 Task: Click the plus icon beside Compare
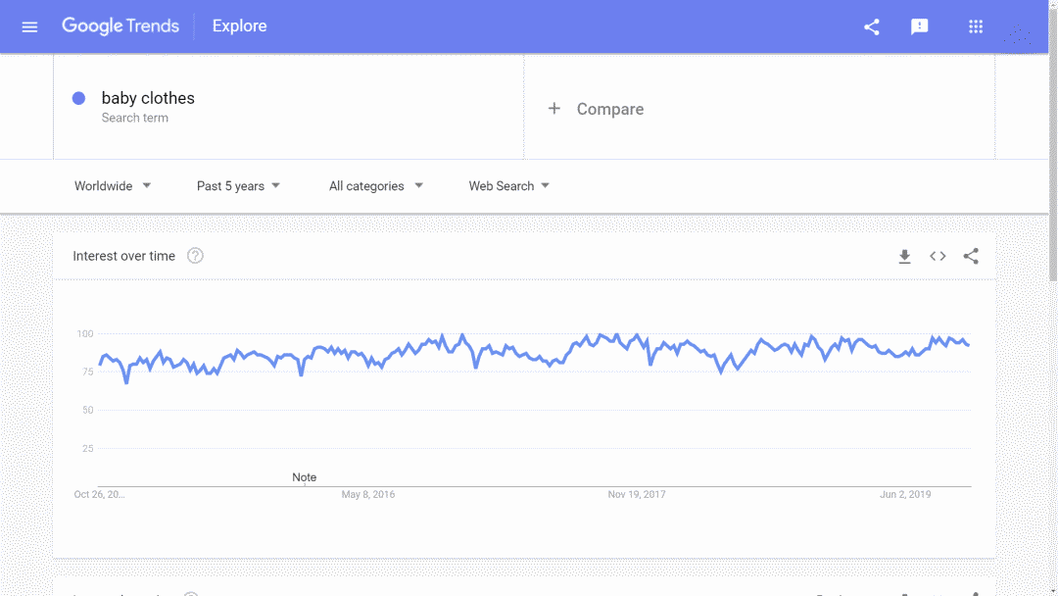click(x=554, y=109)
